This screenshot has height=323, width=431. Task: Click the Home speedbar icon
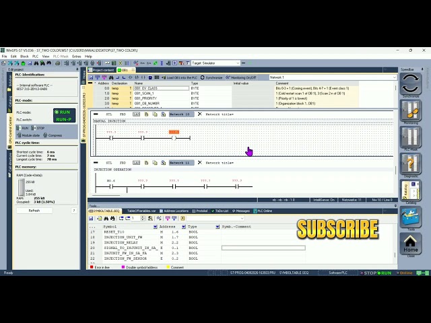410,244
